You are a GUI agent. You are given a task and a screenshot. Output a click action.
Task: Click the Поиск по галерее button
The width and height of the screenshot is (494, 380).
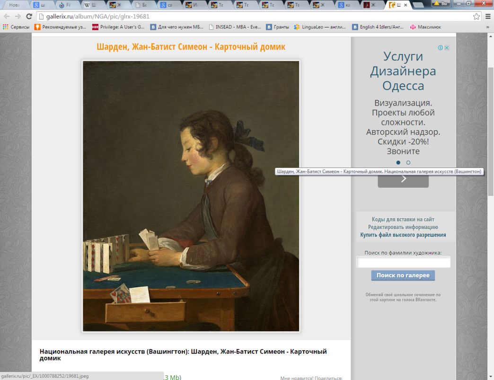(x=403, y=275)
